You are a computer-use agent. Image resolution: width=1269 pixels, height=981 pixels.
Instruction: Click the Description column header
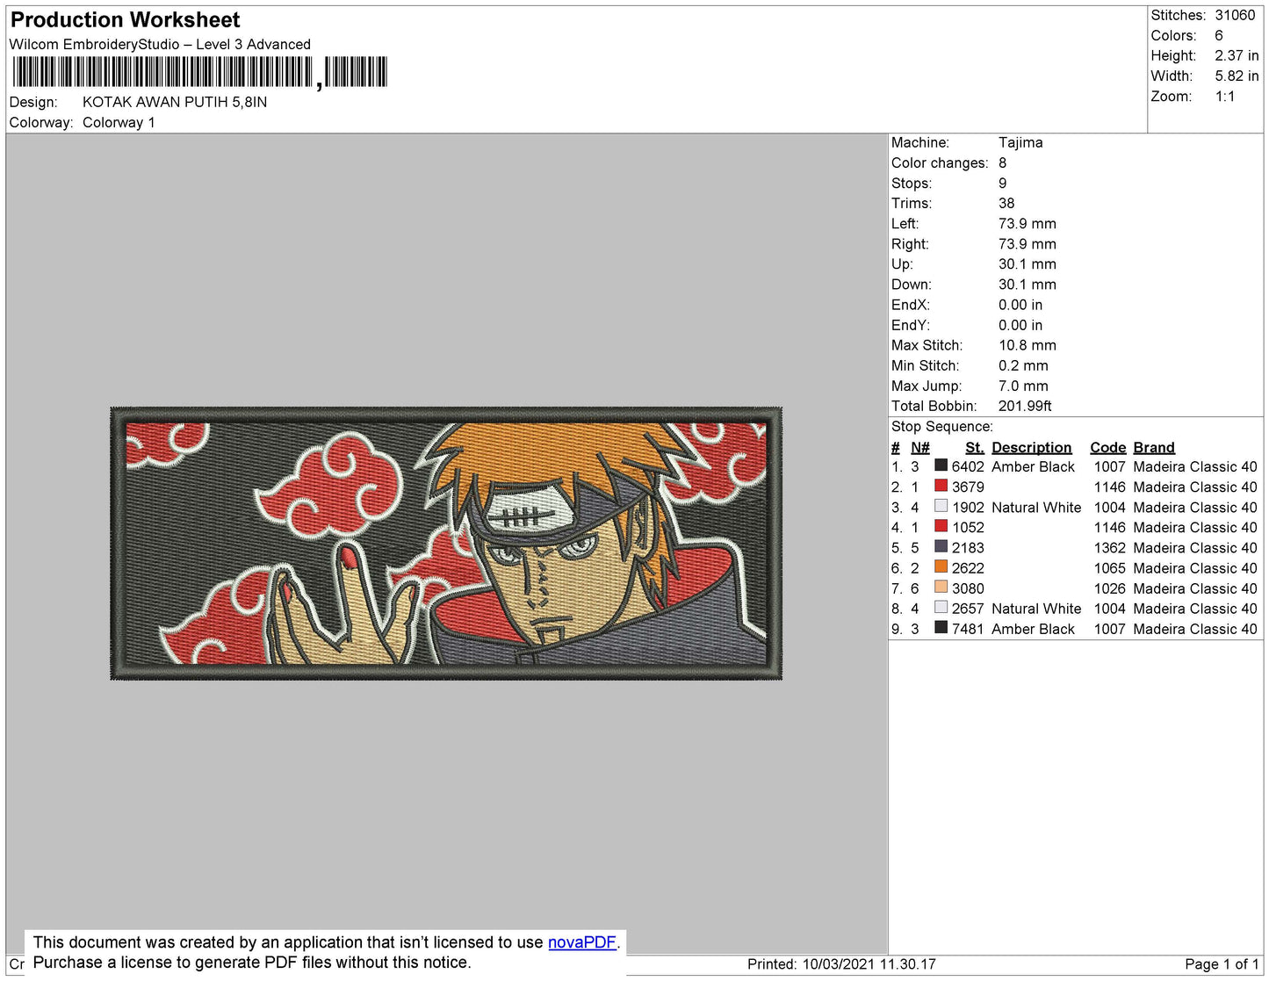tap(1032, 447)
